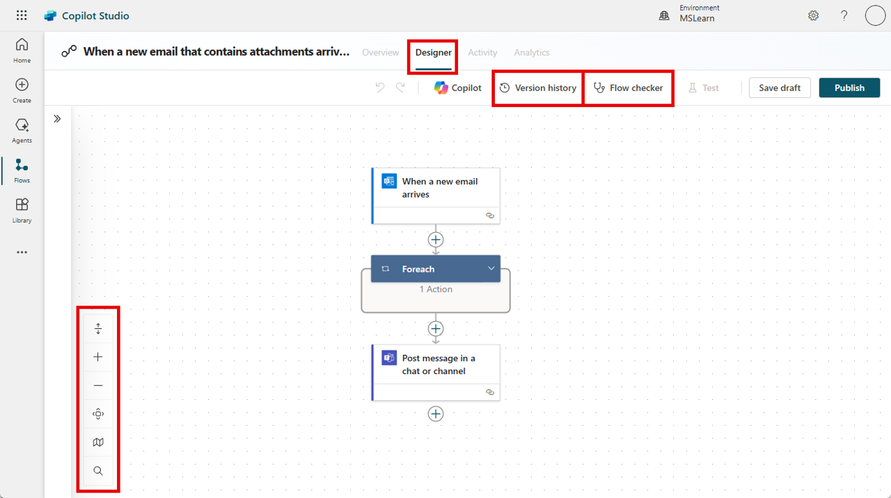Add a step after the email trigger
This screenshot has height=498, width=891.
(x=436, y=239)
